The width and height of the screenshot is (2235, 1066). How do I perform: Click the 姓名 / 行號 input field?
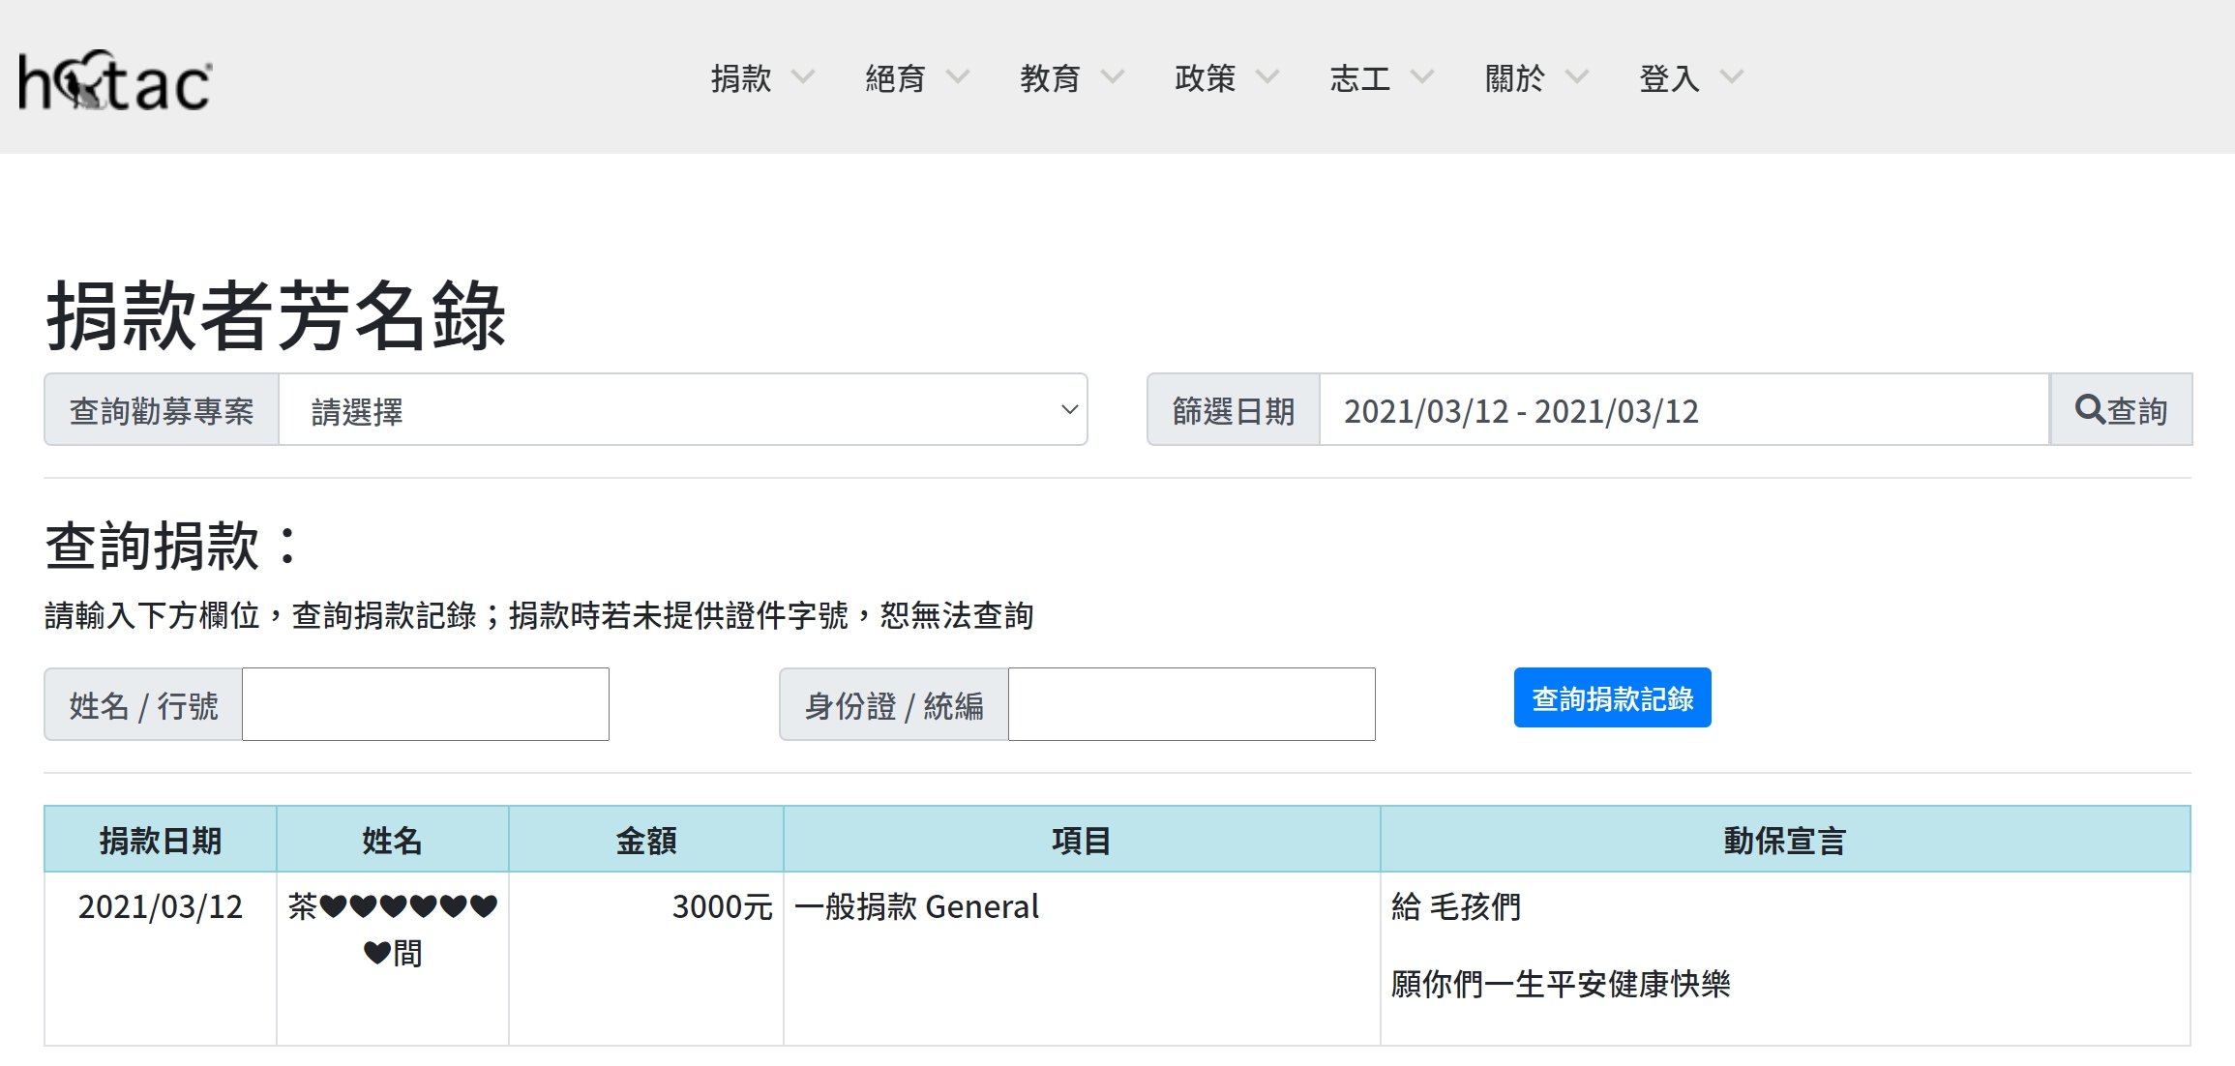click(426, 704)
